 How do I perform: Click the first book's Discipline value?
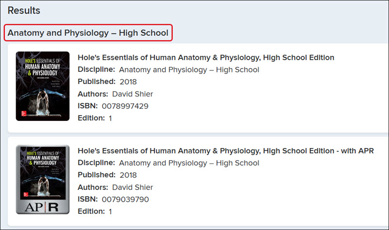click(x=189, y=69)
